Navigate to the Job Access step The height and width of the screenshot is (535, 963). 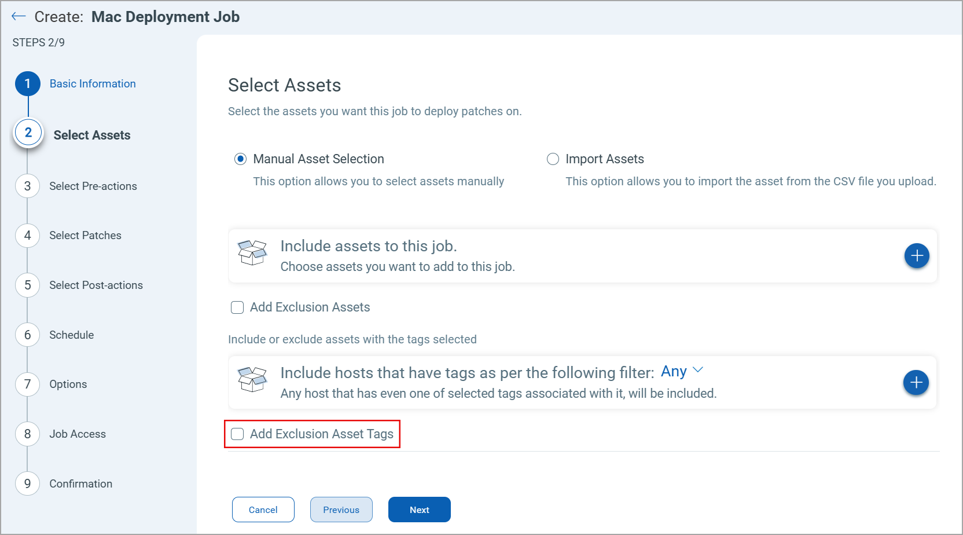pos(77,434)
